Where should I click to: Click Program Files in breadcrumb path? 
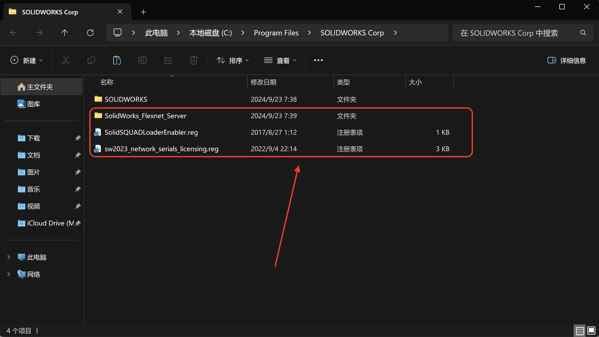(x=276, y=33)
